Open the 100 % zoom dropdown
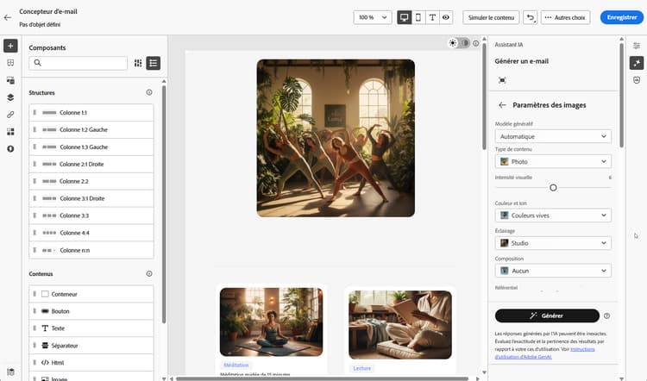 click(373, 17)
